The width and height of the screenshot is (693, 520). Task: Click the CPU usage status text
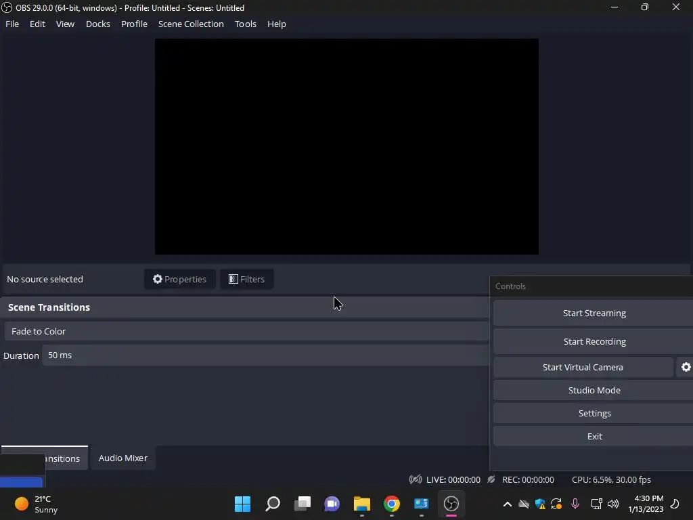point(611,479)
